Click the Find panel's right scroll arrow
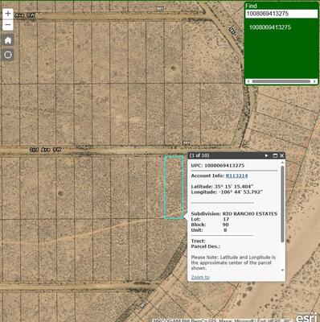Image resolution: width=320 pixels, height=322 pixels. (x=315, y=81)
